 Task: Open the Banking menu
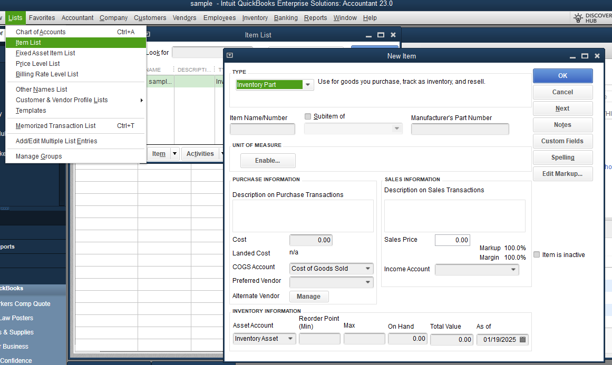click(286, 18)
